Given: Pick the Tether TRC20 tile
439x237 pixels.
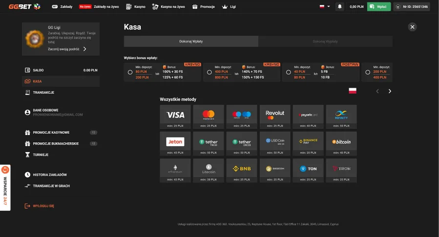Looking at the screenshot, I should pyautogui.click(x=209, y=143).
